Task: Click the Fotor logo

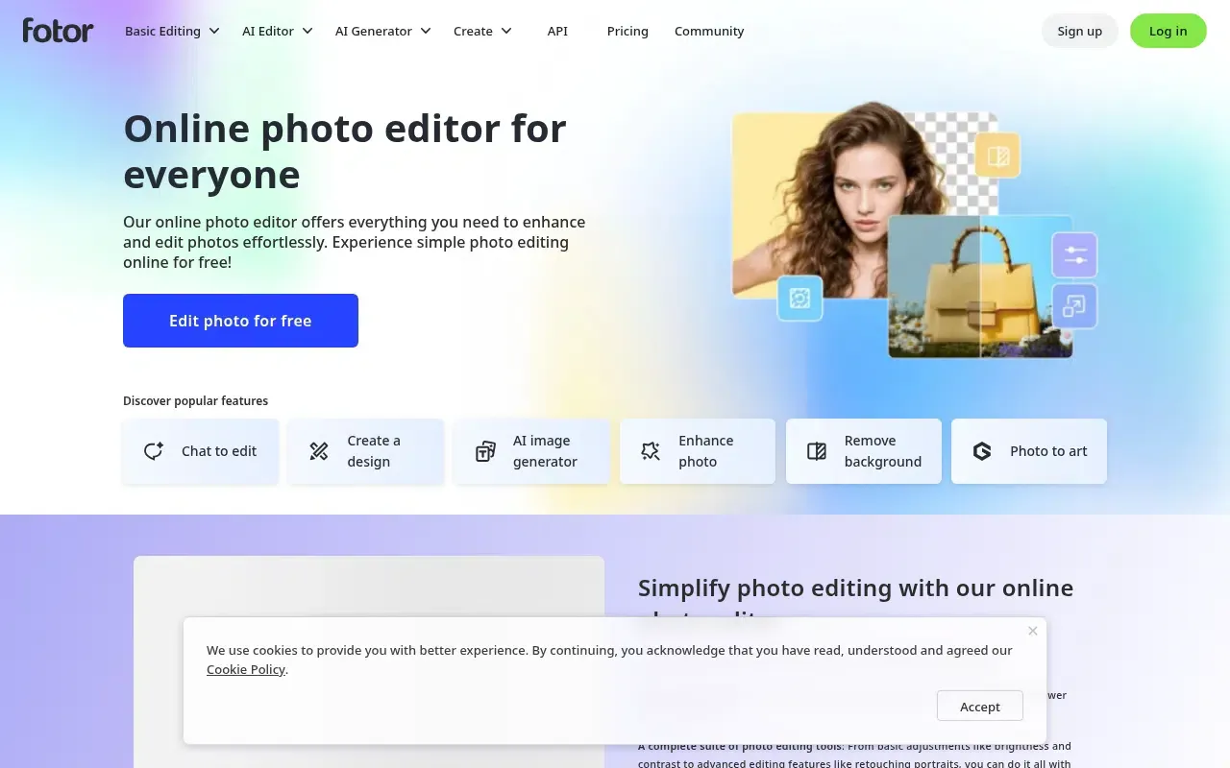Action: pyautogui.click(x=58, y=31)
